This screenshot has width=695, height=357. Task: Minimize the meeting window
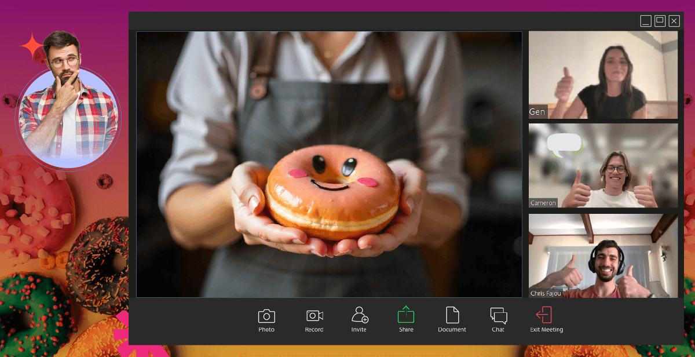coord(646,21)
